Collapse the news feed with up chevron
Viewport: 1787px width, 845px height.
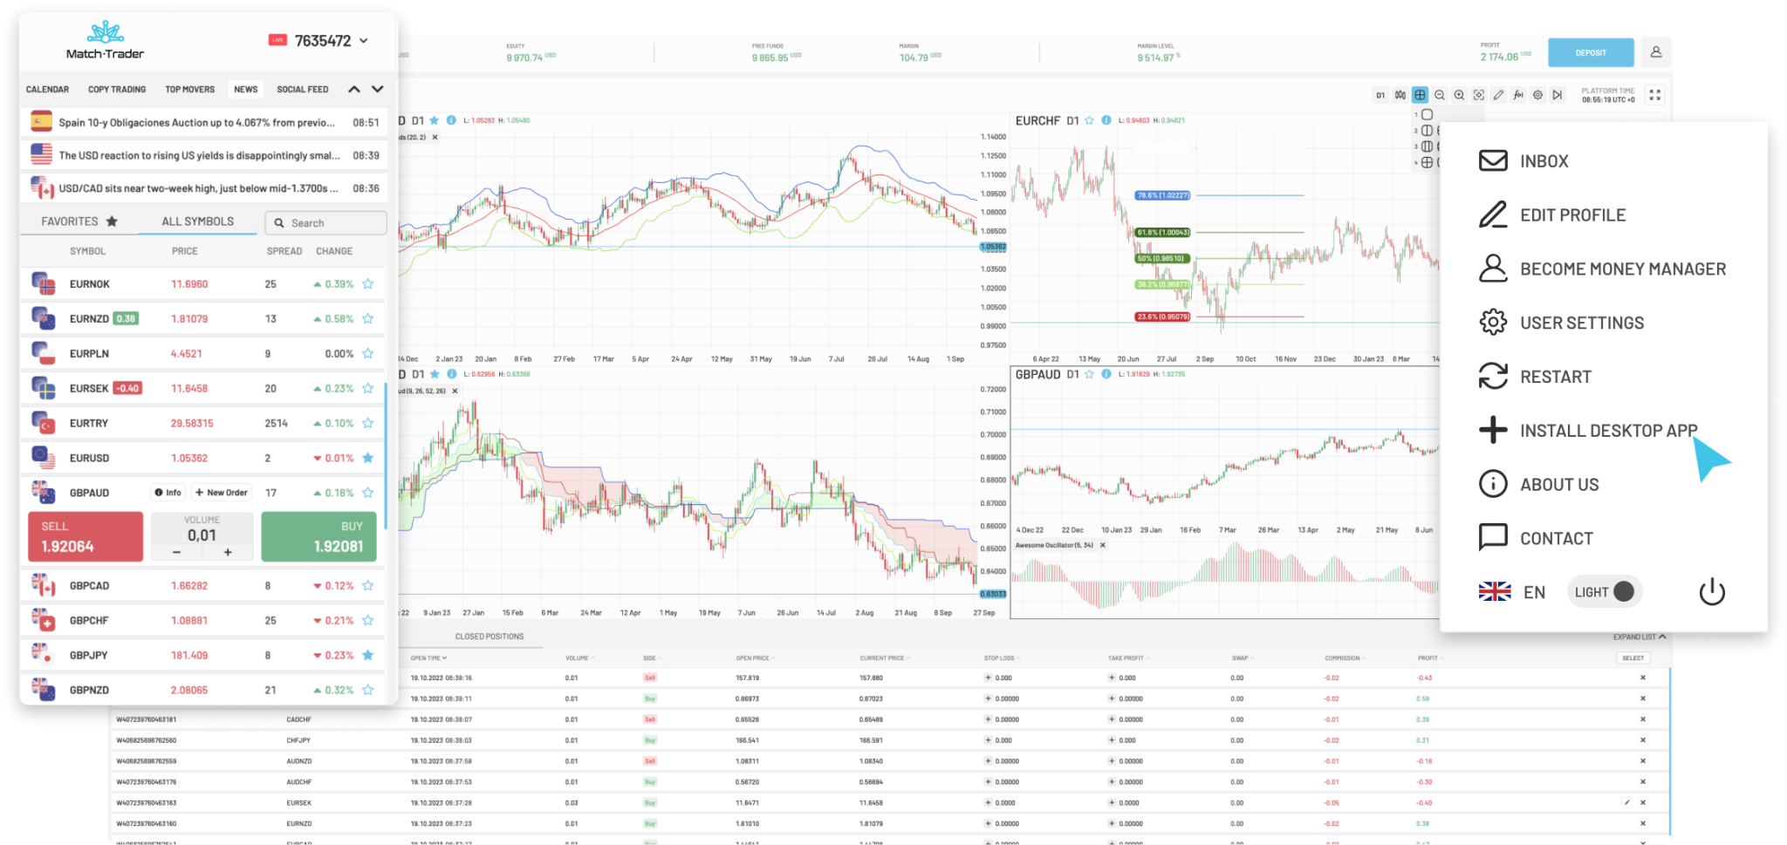click(353, 88)
